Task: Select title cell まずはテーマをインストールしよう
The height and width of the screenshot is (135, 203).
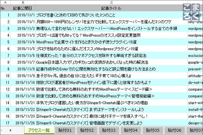Action: (111, 110)
